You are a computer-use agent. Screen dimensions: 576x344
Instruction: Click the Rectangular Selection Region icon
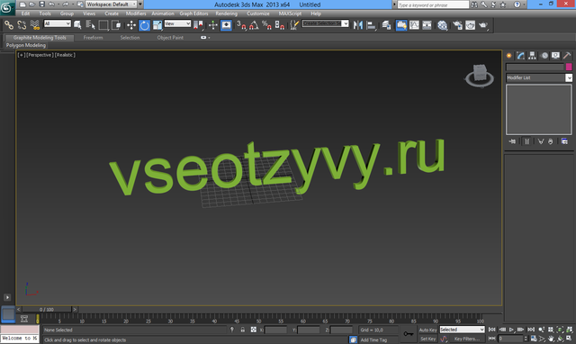pos(103,25)
